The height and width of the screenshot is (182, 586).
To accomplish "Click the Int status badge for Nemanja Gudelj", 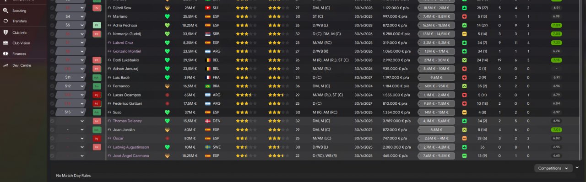I will click(x=97, y=34).
